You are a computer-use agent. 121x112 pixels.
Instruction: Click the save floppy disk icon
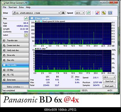[110, 13]
